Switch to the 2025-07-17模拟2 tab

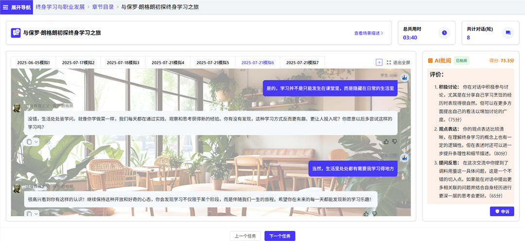[x=78, y=63]
